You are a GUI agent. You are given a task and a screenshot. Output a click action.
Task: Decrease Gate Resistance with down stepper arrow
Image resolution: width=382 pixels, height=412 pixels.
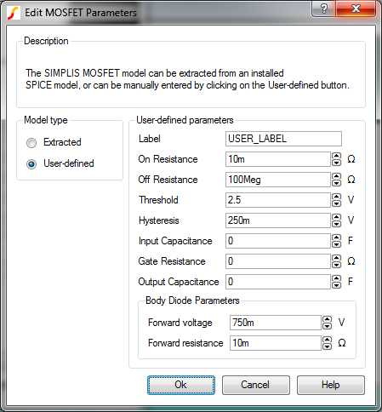[336, 265]
